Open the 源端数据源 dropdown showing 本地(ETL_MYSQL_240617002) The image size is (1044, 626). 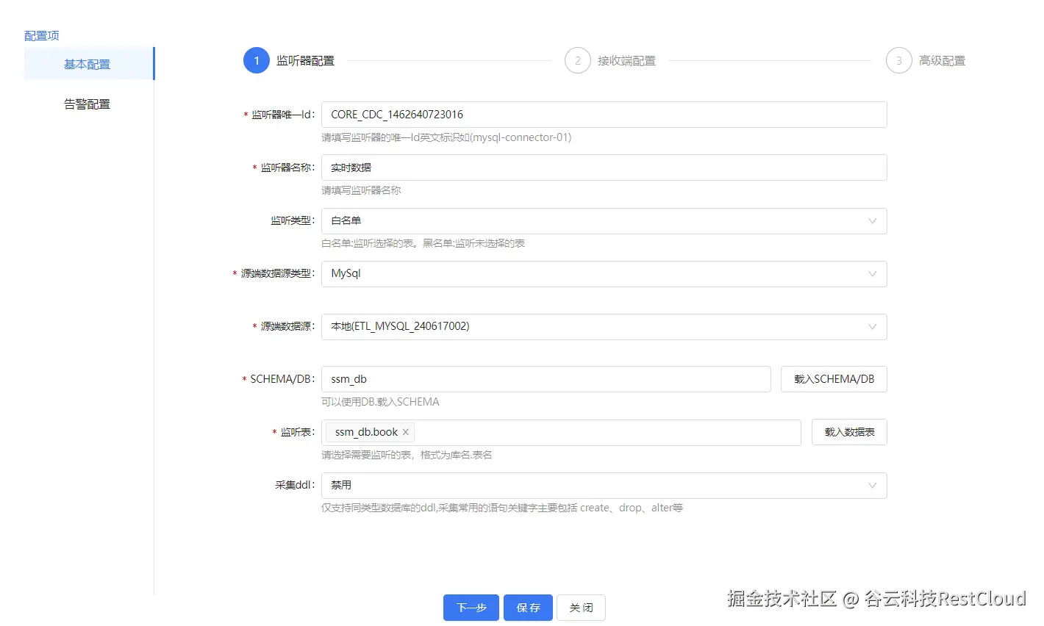(604, 327)
